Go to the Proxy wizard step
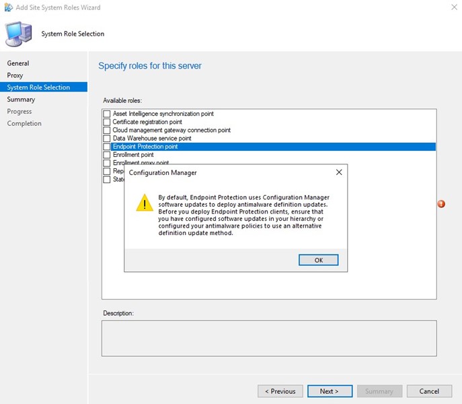462x404 pixels. pyautogui.click(x=15, y=75)
